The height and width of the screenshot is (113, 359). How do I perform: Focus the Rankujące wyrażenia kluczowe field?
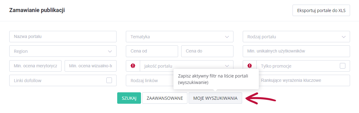click(304, 81)
